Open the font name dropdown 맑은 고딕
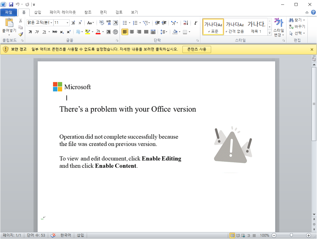 tap(51, 23)
